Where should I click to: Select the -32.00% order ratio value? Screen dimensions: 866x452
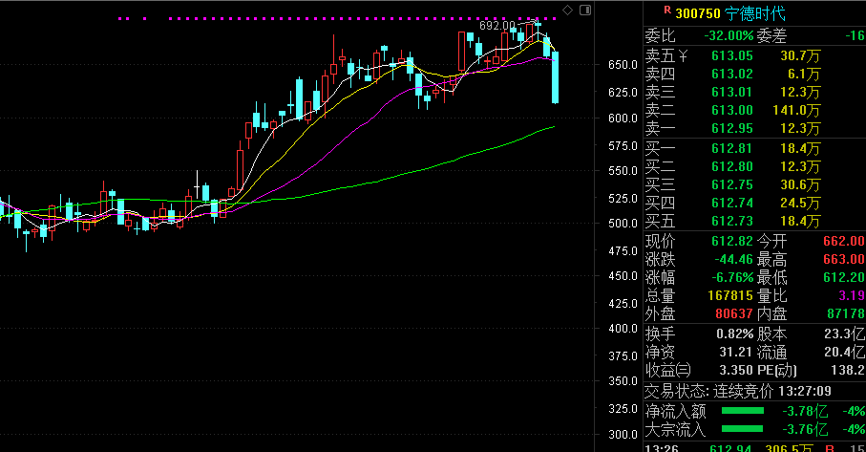[x=729, y=36]
